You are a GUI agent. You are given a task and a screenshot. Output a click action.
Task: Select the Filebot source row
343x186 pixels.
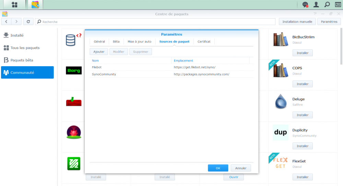[171, 67]
